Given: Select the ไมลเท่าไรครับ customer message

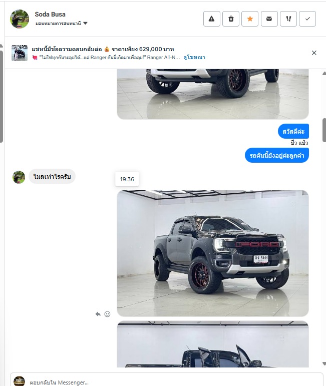Looking at the screenshot, I should 52,176.
